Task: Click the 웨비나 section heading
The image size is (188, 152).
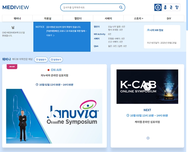Action: [7, 59]
